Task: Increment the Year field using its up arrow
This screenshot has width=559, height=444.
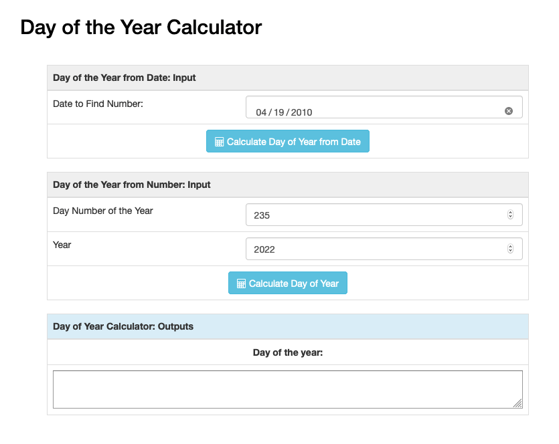Action: click(x=511, y=246)
